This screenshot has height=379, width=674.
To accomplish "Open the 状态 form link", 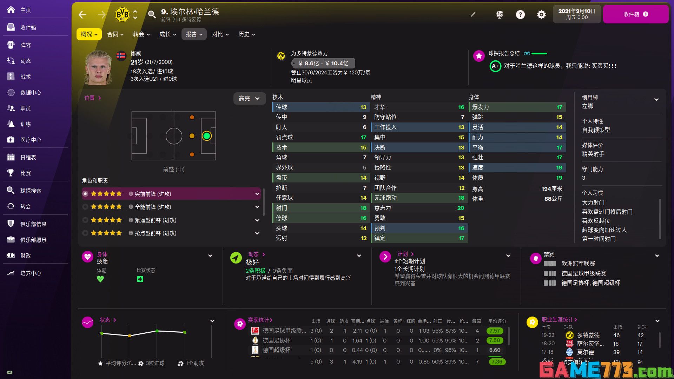I will [108, 320].
